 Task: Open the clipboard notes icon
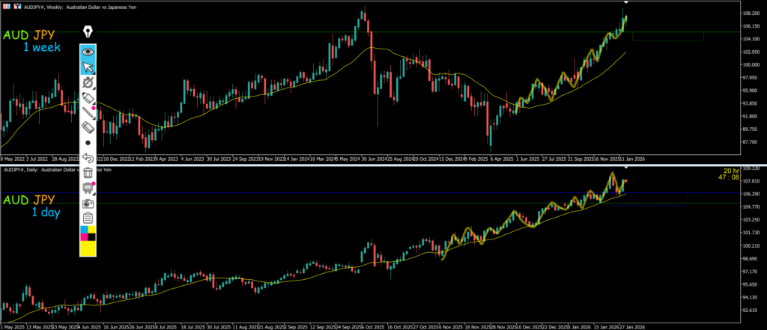(x=88, y=218)
